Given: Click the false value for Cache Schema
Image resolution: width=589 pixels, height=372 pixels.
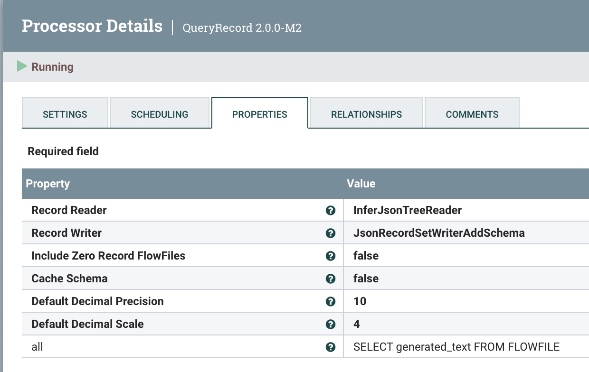Looking at the screenshot, I should pos(366,279).
